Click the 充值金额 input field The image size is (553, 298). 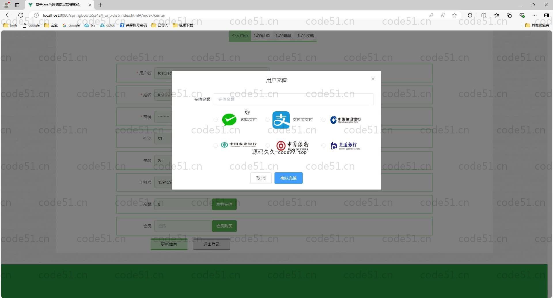[294, 99]
